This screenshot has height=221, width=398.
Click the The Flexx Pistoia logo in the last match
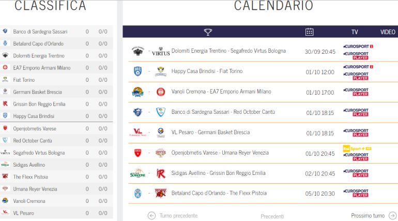pos(160,193)
